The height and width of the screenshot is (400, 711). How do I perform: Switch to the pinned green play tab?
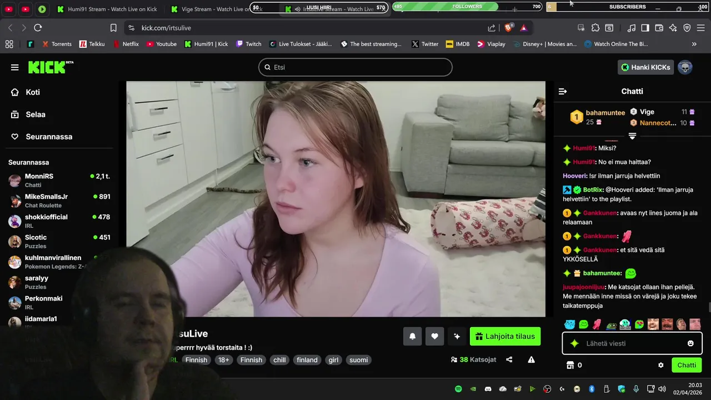pyautogui.click(x=42, y=9)
